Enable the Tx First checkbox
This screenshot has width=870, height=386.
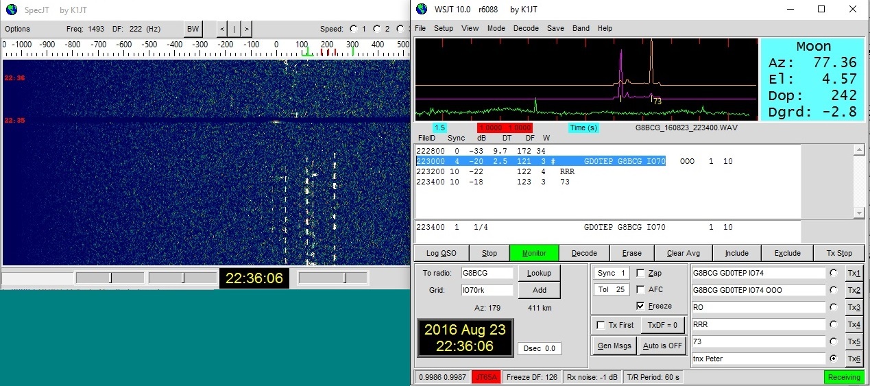coord(601,325)
